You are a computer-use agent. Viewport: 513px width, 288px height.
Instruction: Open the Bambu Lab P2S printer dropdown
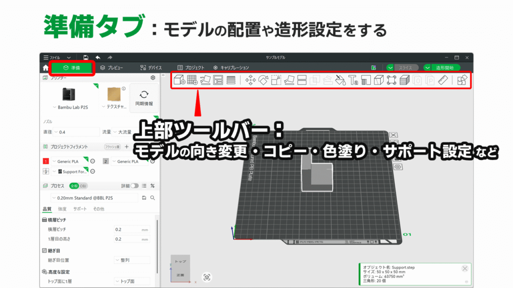click(70, 107)
